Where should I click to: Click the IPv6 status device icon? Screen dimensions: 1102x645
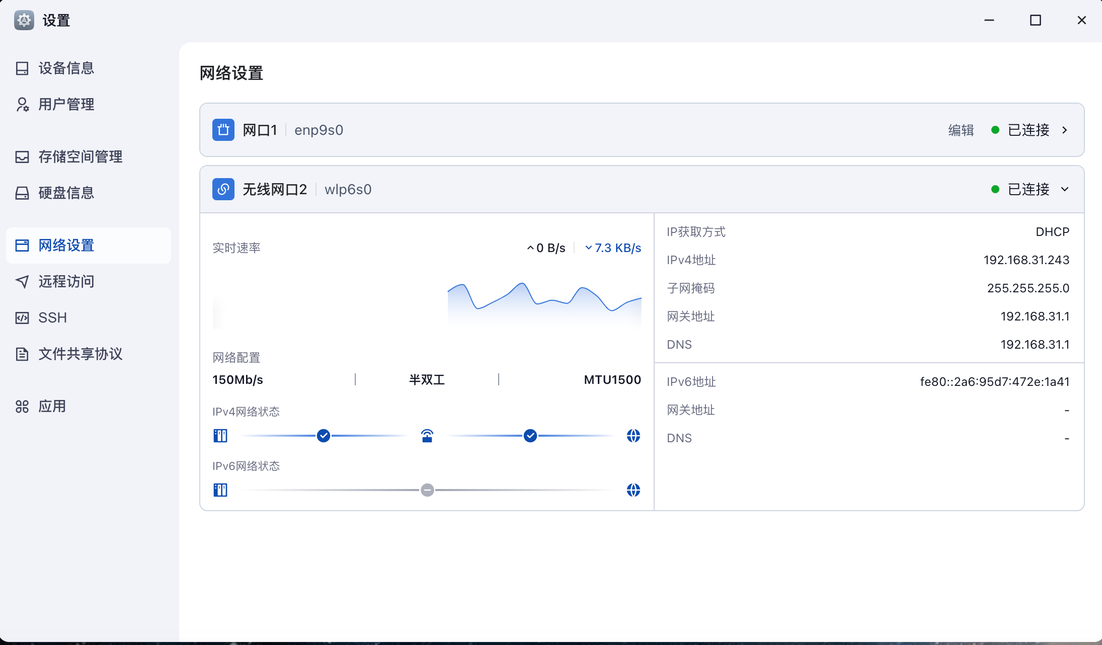pos(220,490)
